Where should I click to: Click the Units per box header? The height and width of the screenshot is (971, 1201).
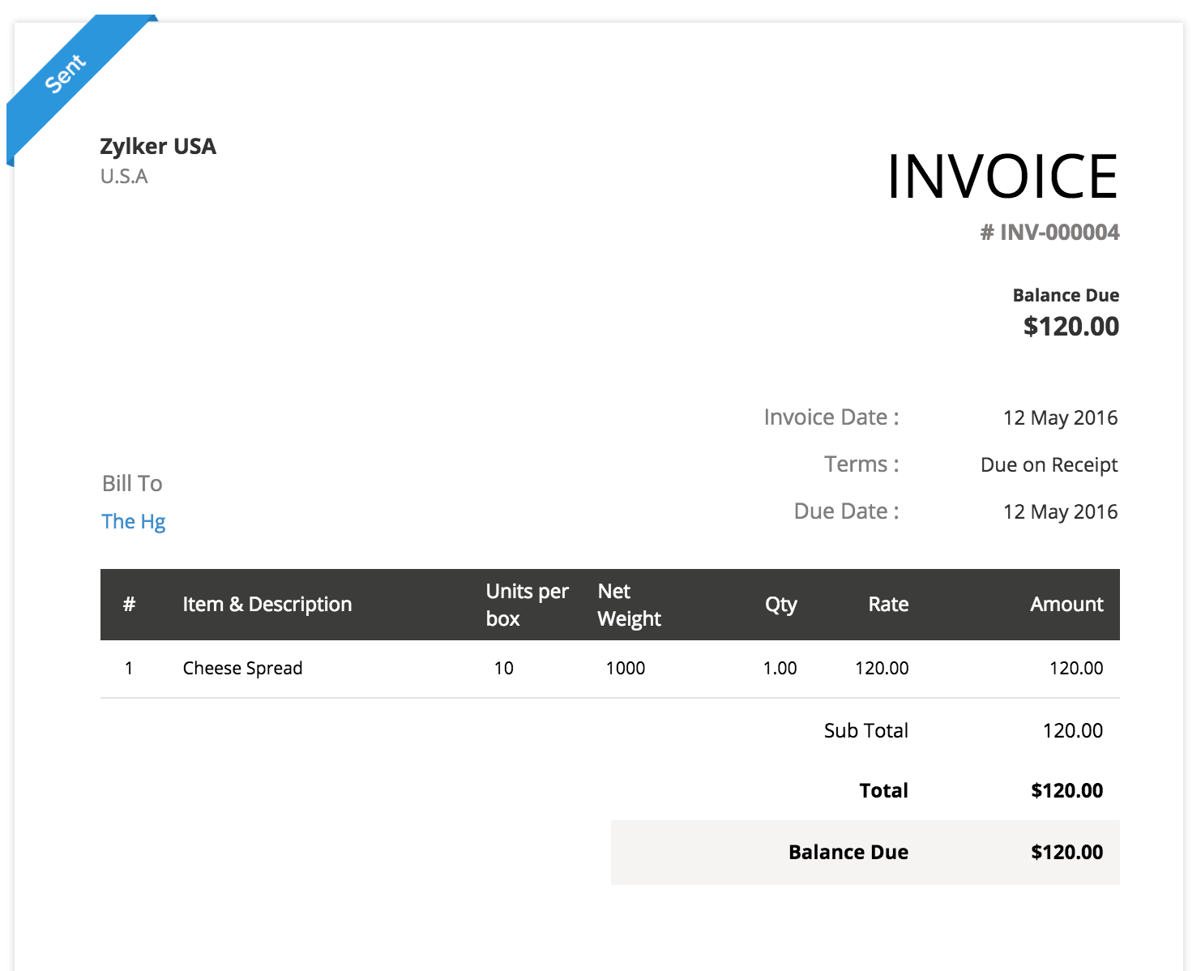click(x=527, y=605)
